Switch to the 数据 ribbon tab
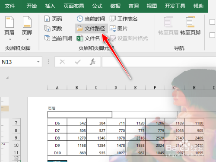This screenshot has width=216, height=162. (115, 6)
